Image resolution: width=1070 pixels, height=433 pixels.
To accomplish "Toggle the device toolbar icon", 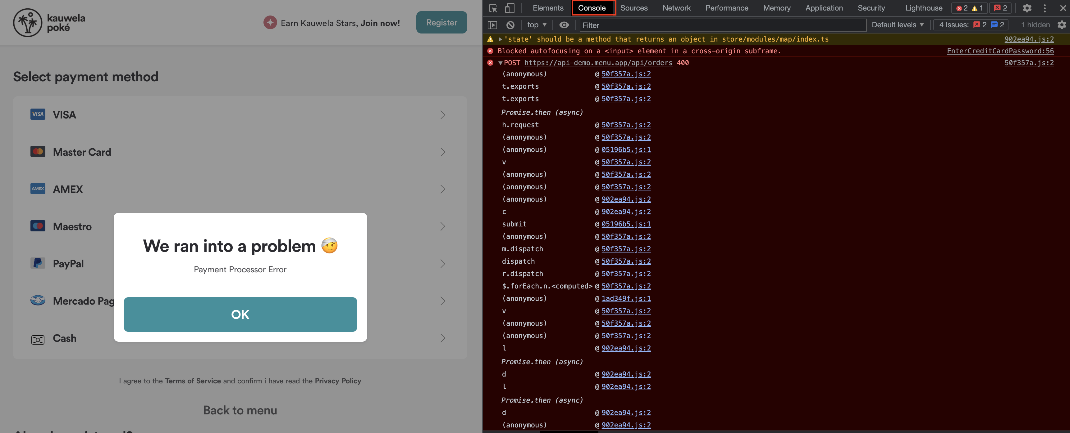I will 510,8.
